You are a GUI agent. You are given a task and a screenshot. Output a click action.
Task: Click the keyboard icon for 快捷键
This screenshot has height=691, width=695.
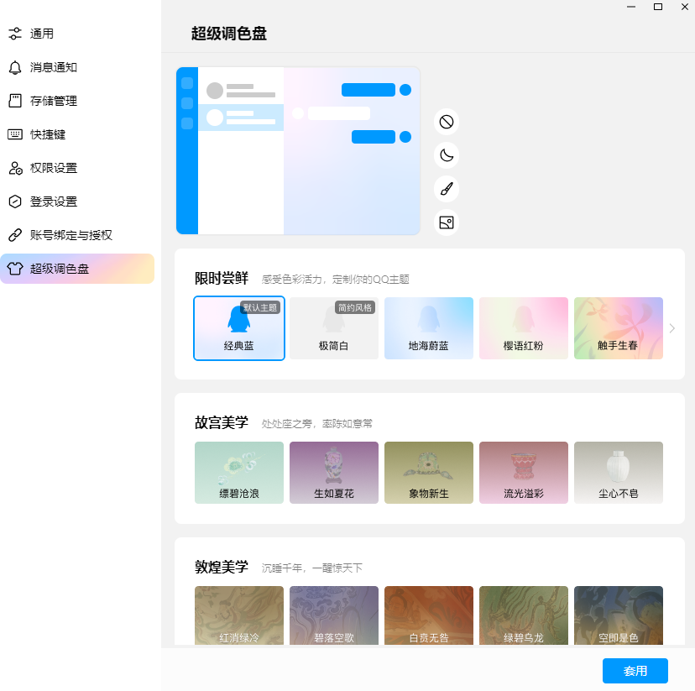click(15, 134)
